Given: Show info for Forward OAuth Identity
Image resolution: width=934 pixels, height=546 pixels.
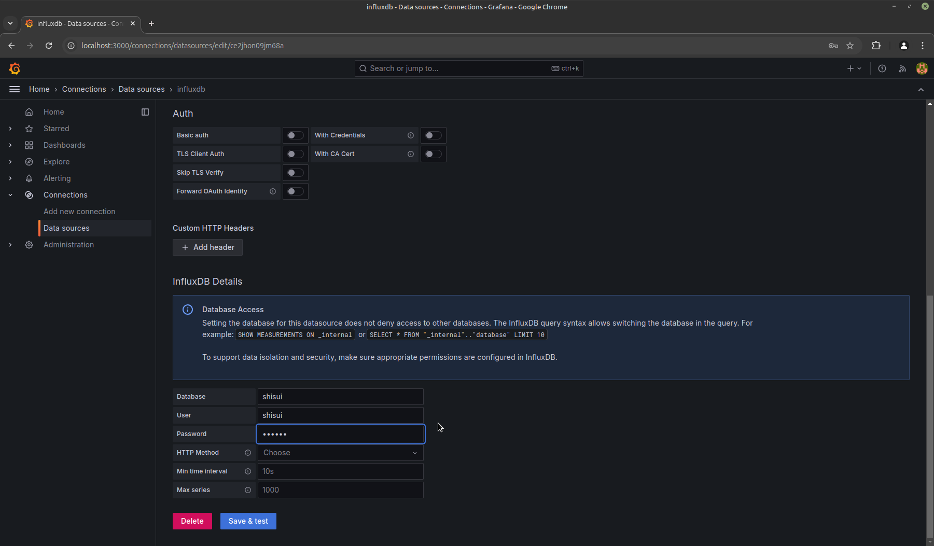Looking at the screenshot, I should point(273,191).
